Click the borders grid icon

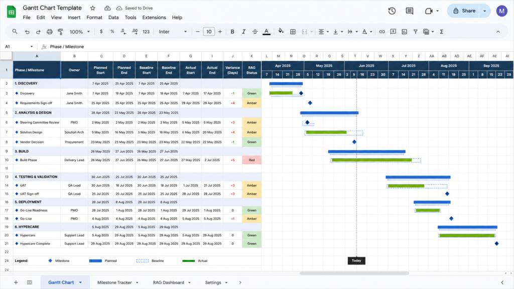point(293,32)
